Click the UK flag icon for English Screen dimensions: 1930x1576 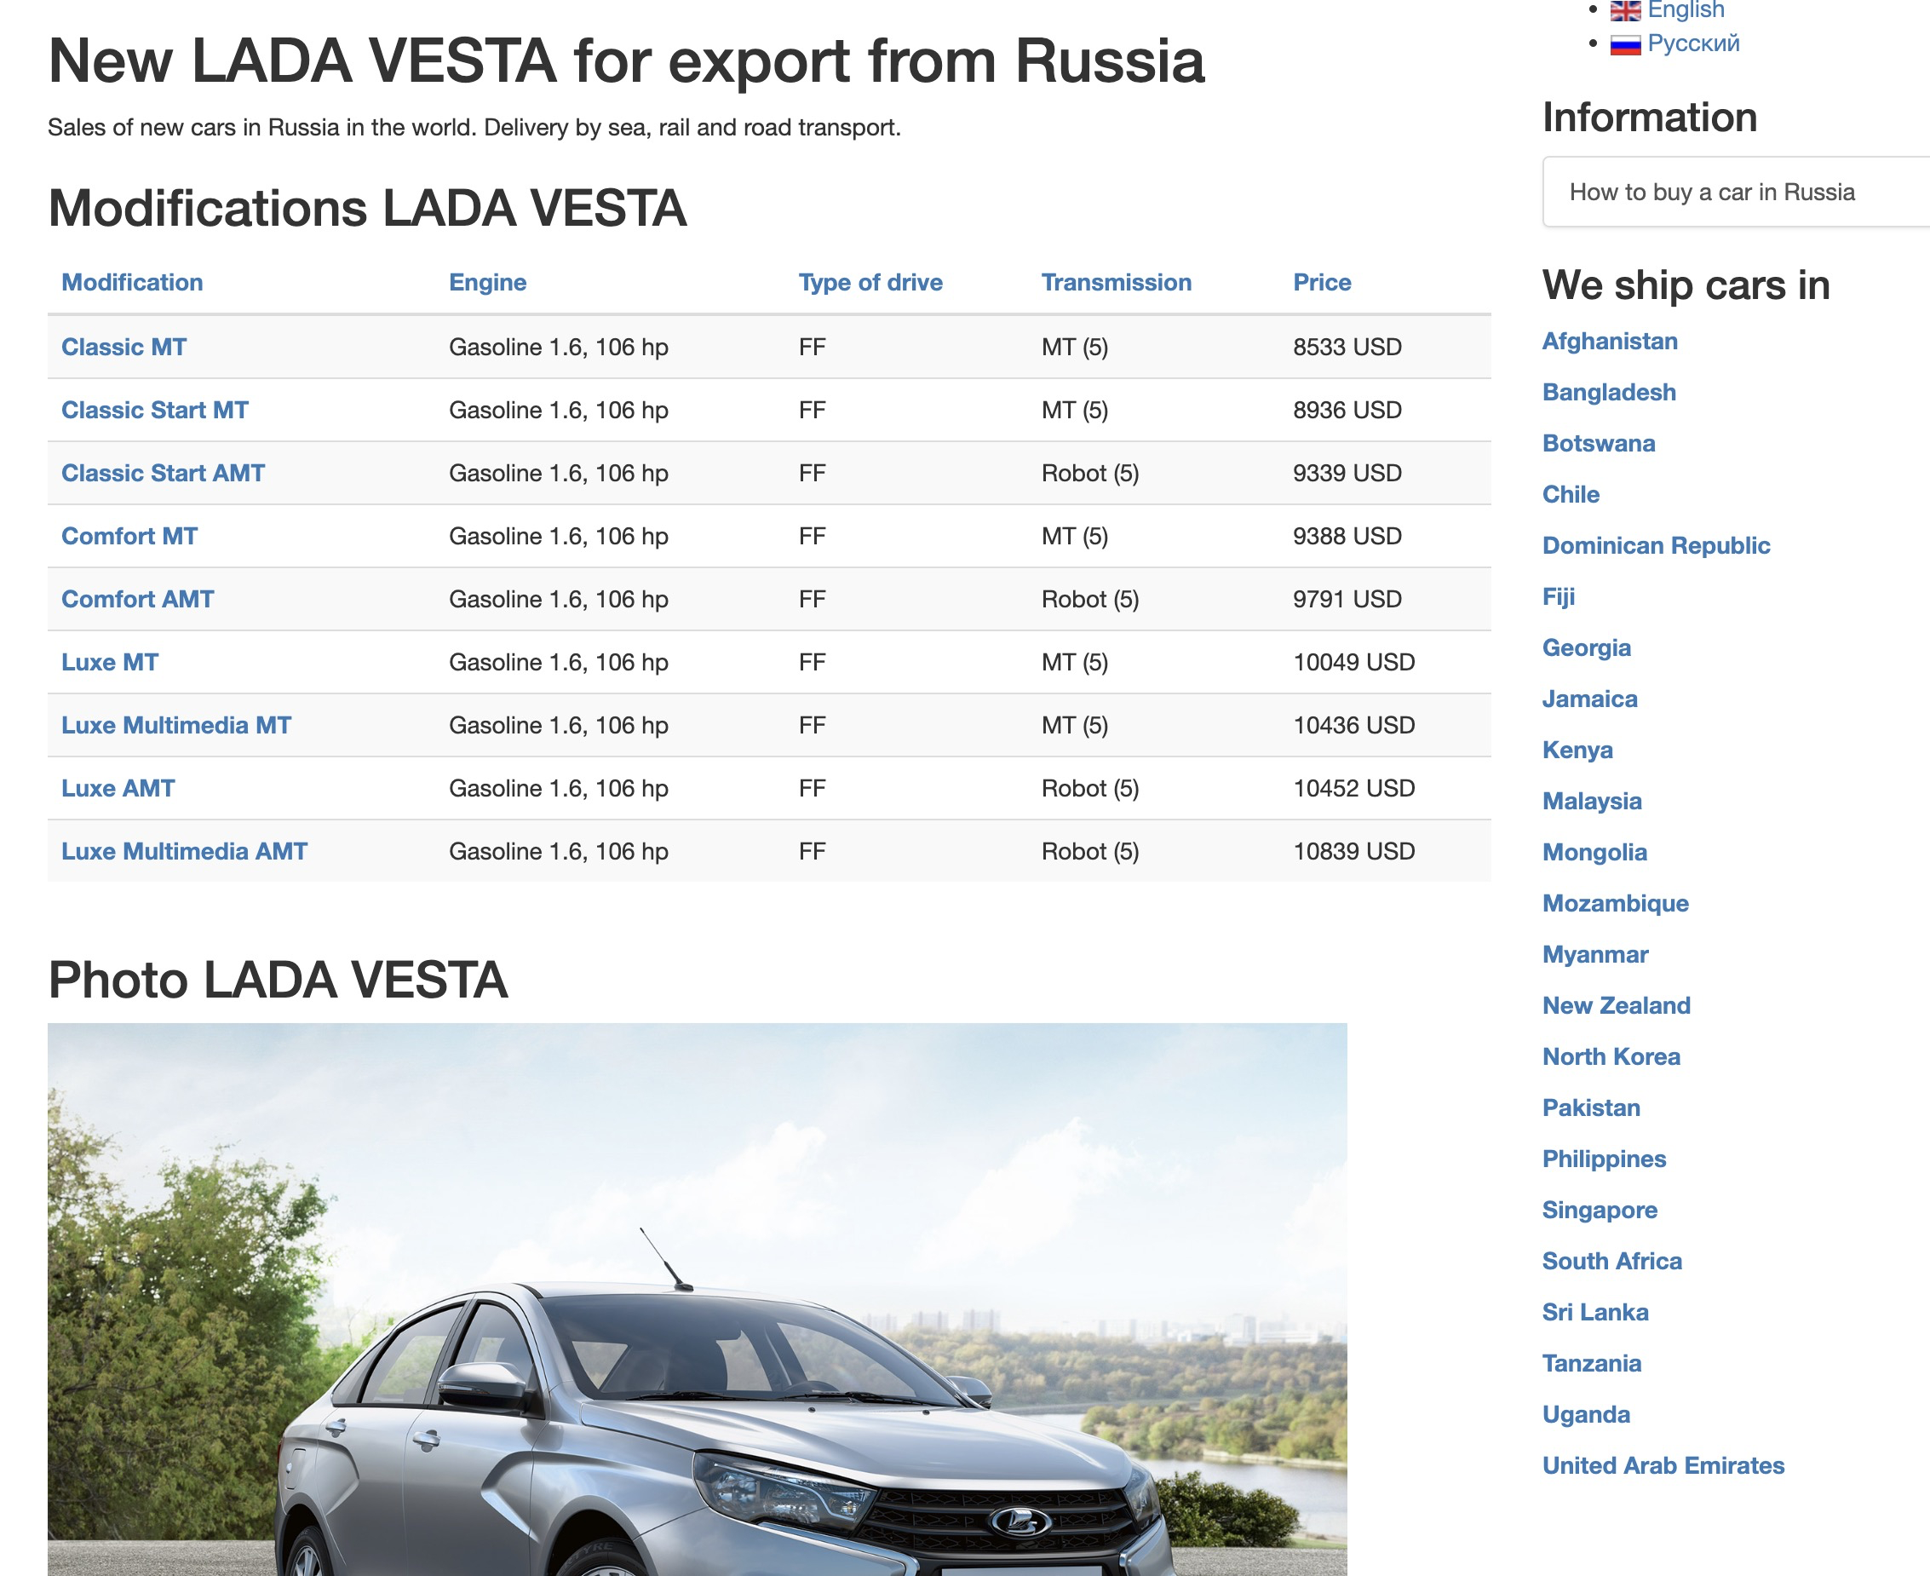pyautogui.click(x=1625, y=11)
